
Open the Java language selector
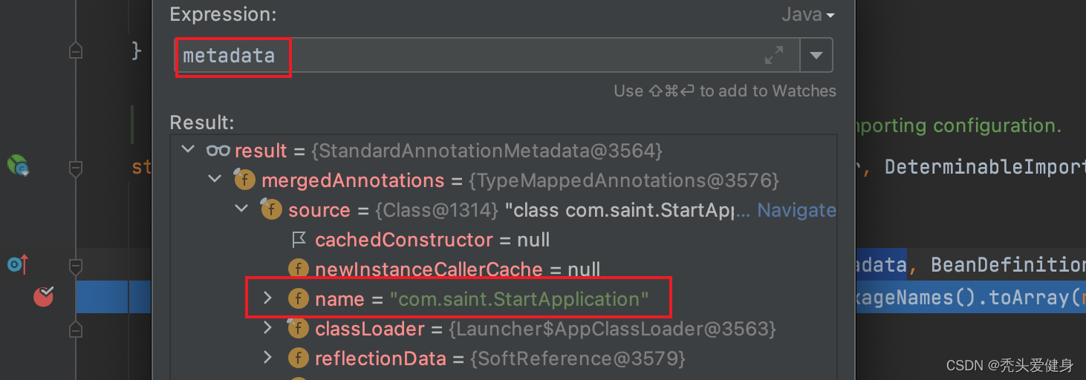[x=807, y=15]
